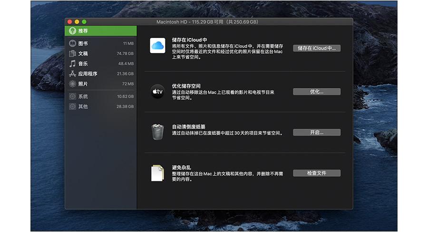Click the Apple TV icon

point(157,91)
